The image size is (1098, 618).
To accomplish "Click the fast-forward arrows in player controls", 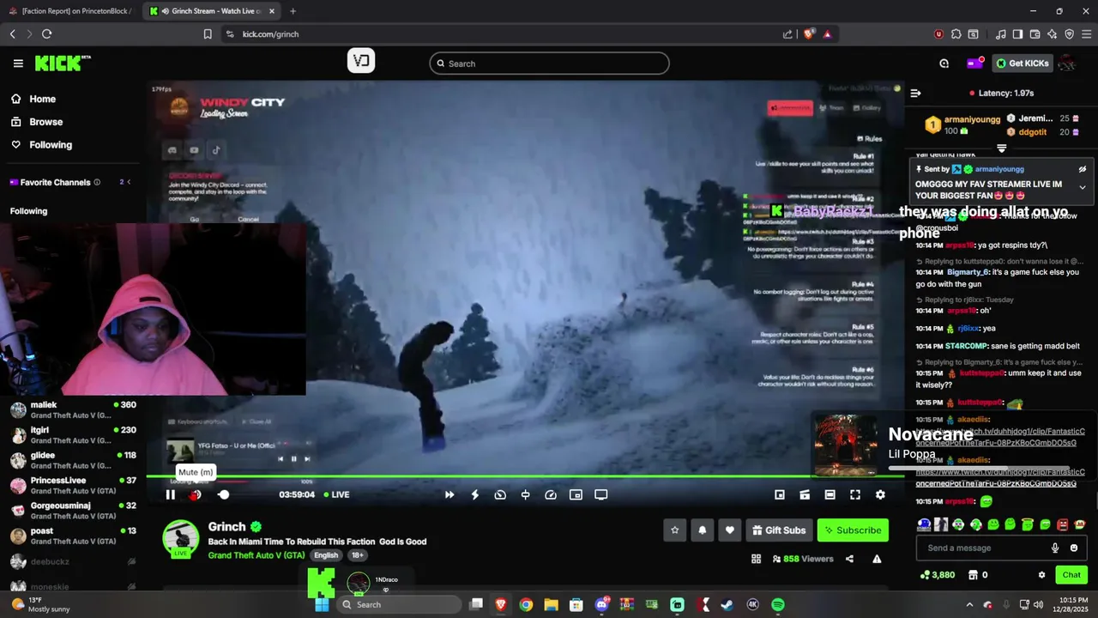I will tap(449, 494).
